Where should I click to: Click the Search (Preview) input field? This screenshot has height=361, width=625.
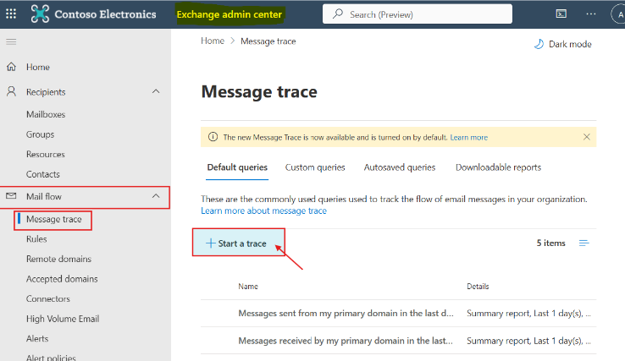[x=418, y=14]
